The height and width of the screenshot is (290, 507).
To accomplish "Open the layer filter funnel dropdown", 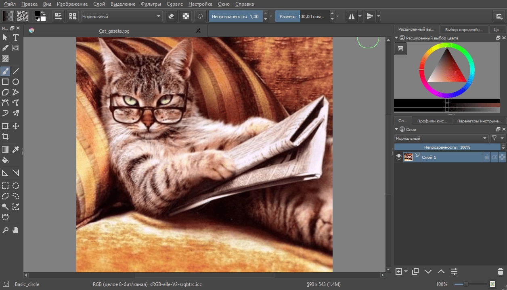I will (498, 138).
